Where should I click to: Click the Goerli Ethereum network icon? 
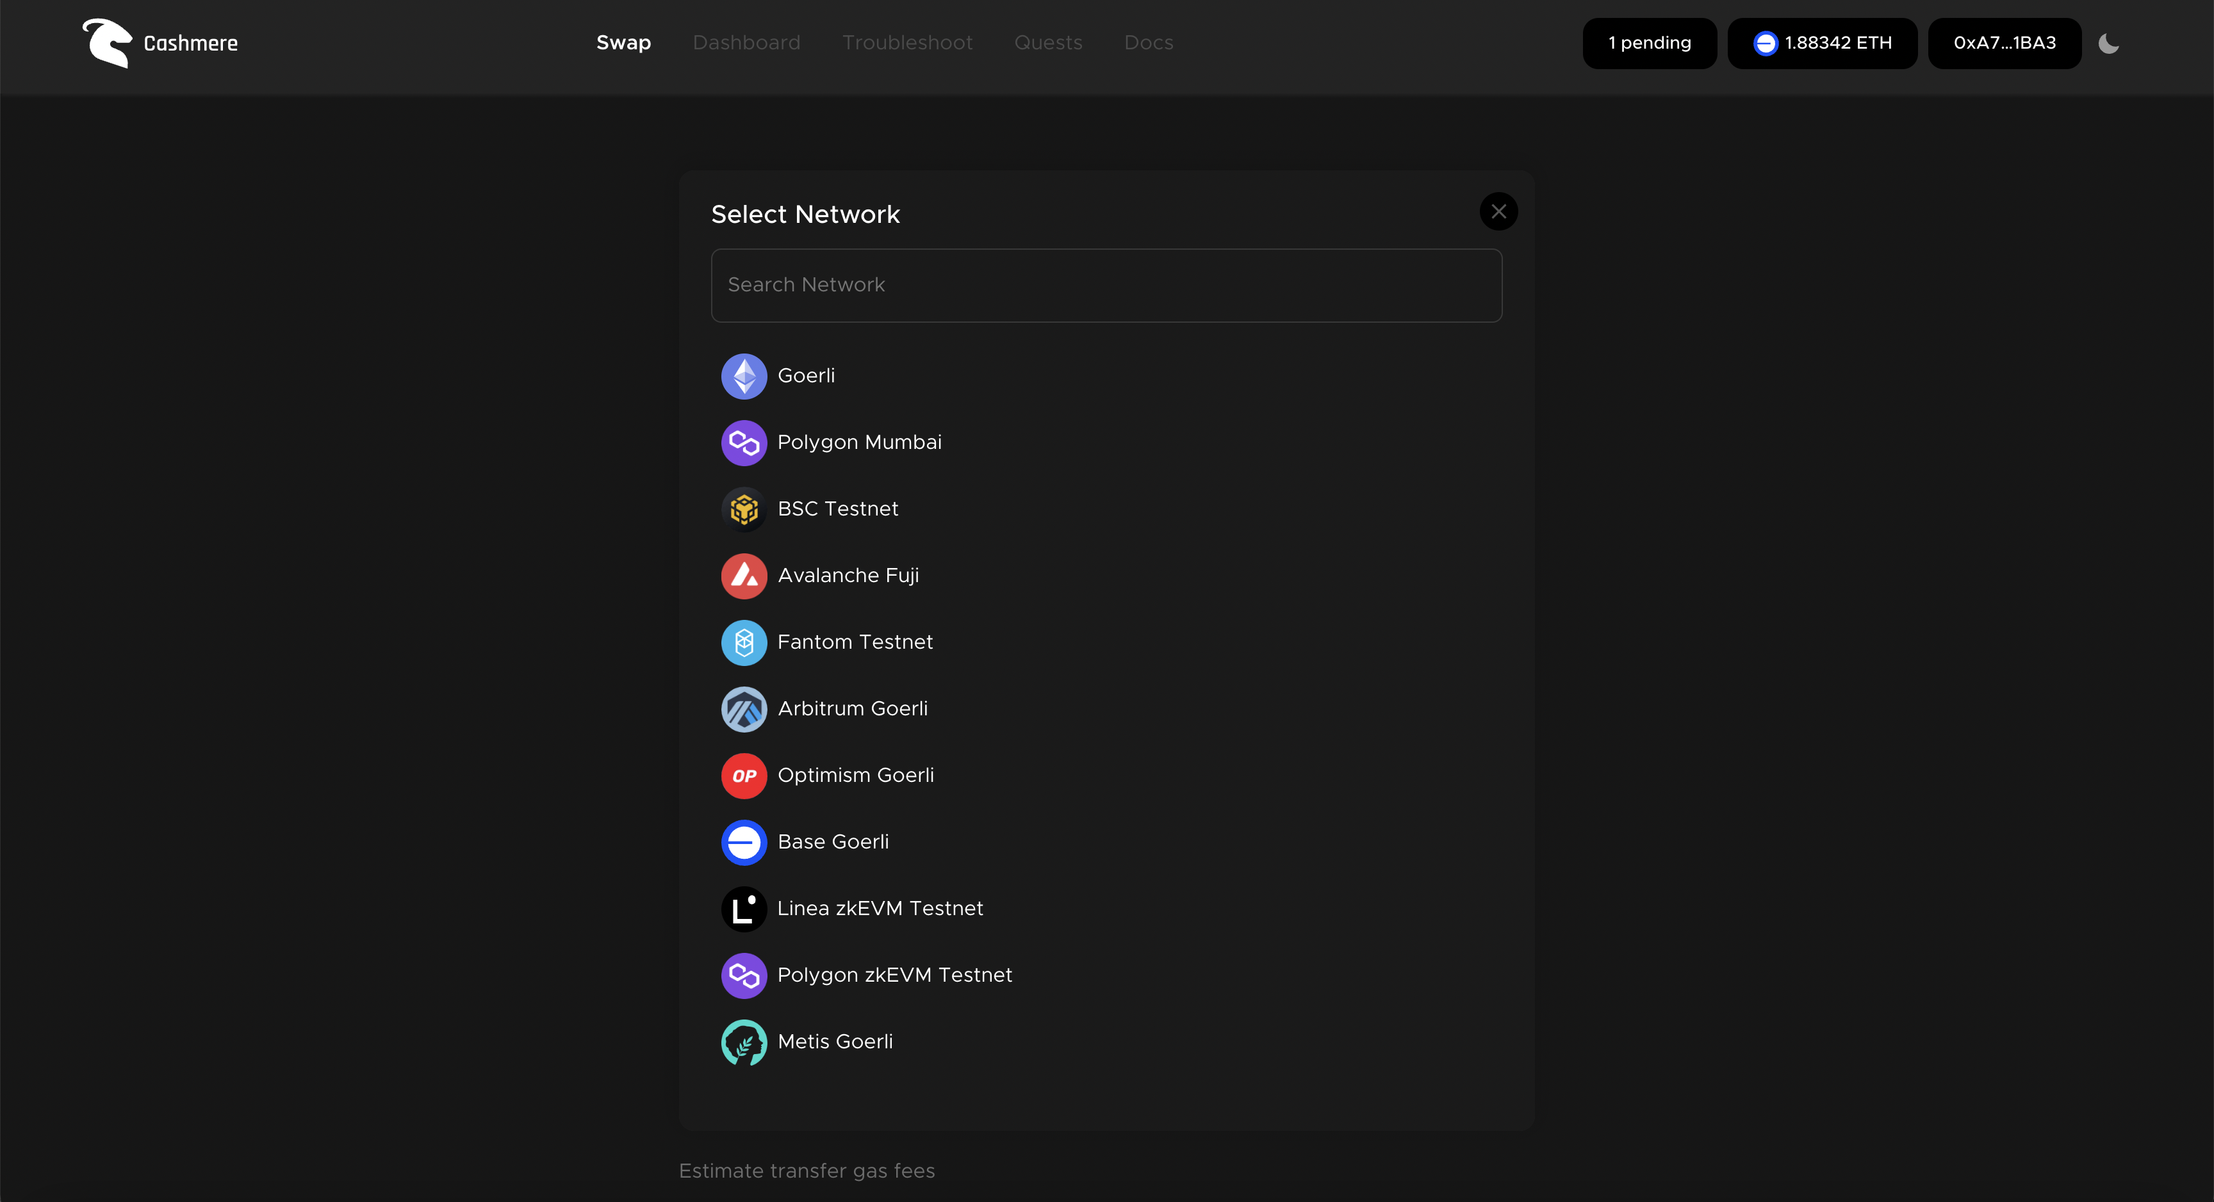tap(743, 377)
